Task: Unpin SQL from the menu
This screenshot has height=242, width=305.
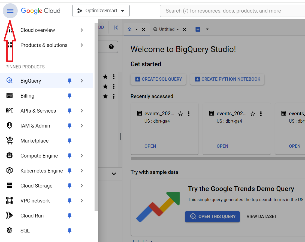Action: point(70,231)
